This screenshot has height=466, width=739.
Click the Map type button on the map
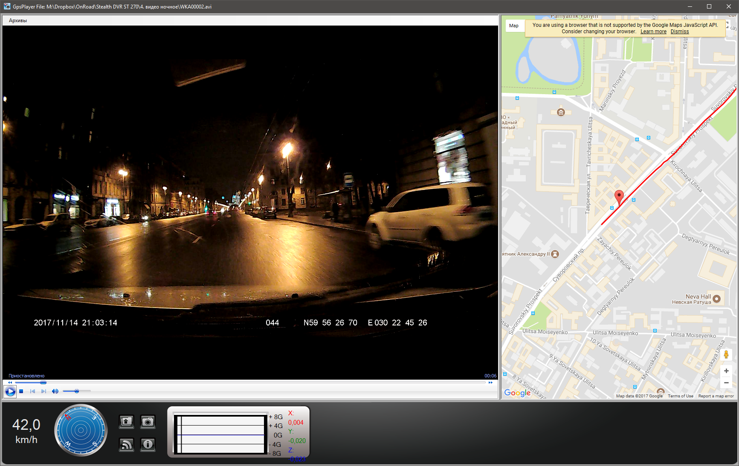tap(514, 26)
